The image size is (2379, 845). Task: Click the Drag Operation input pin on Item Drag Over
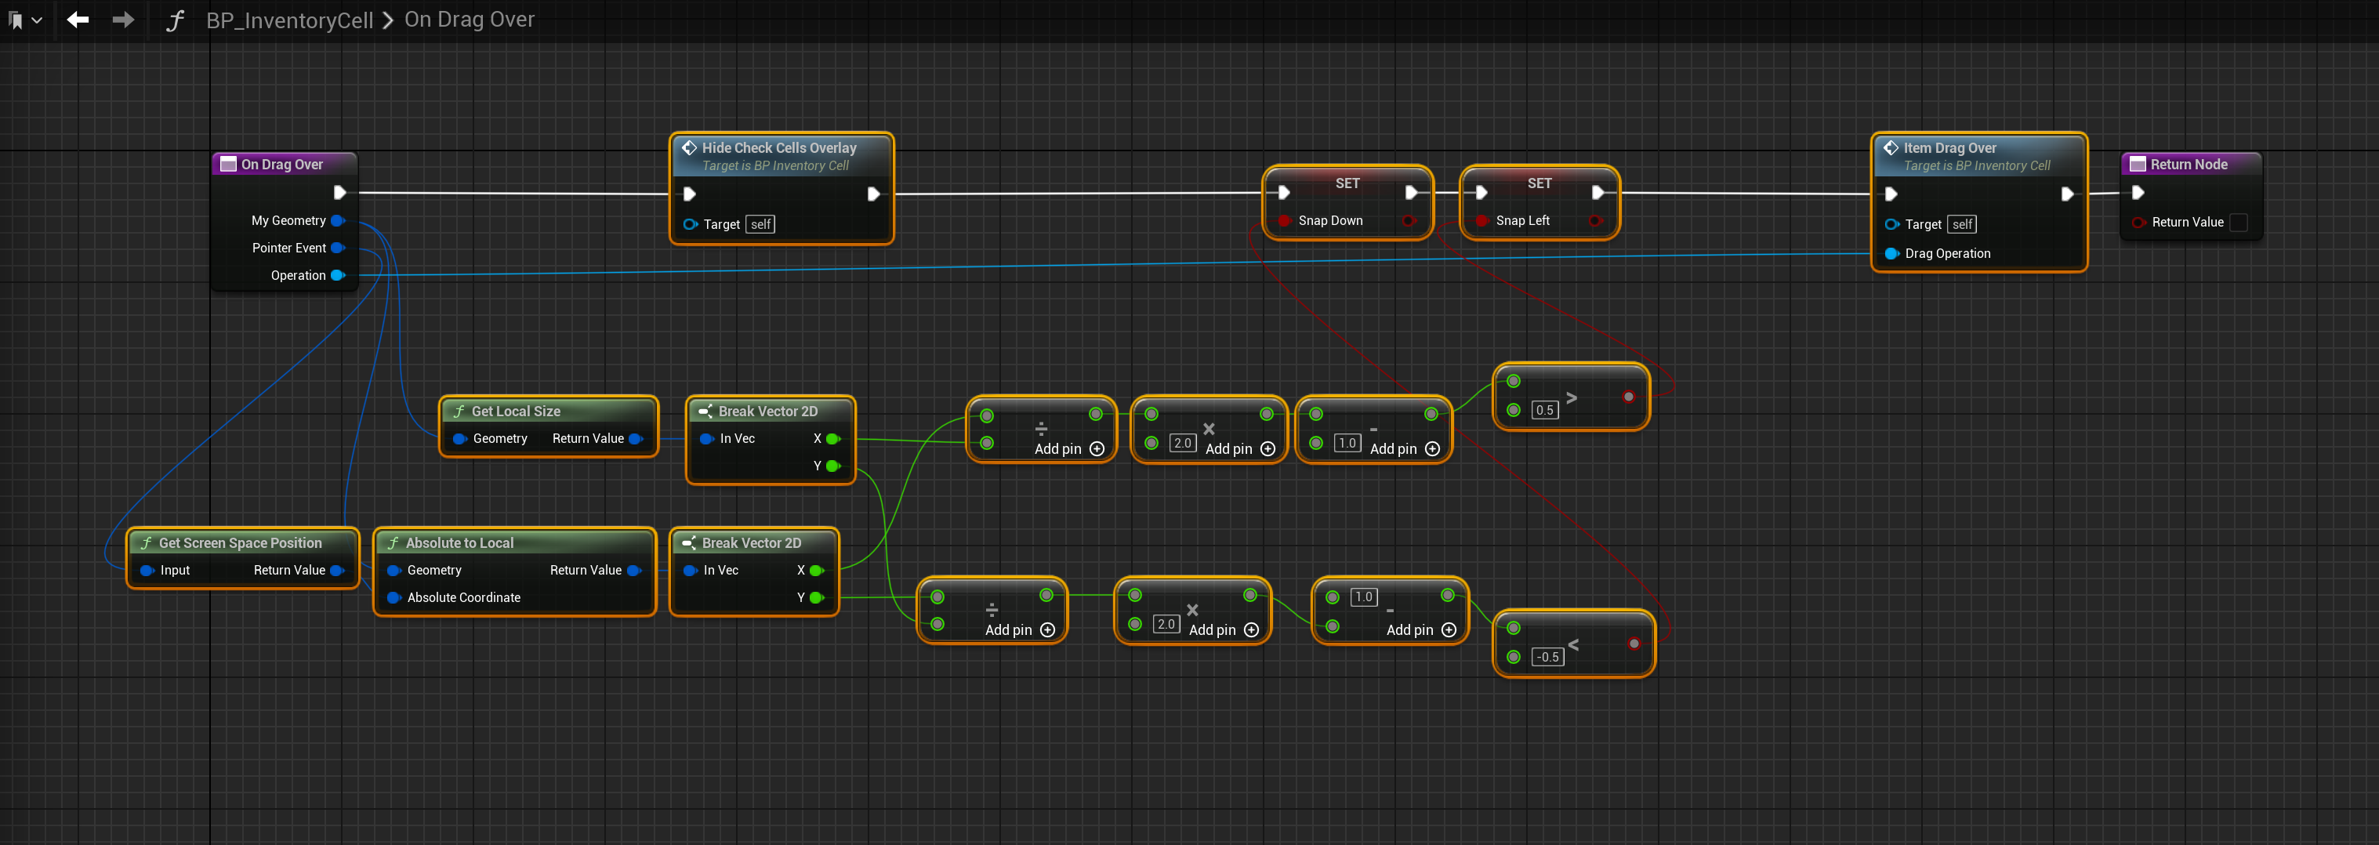[x=1891, y=254]
